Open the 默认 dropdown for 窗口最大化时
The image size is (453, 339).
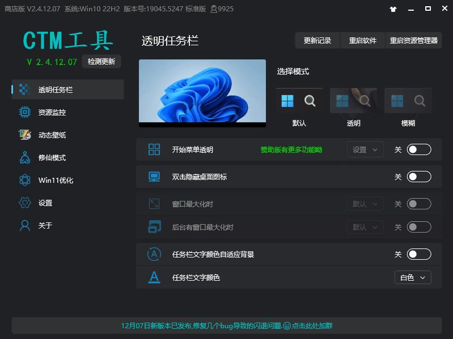[x=365, y=204]
